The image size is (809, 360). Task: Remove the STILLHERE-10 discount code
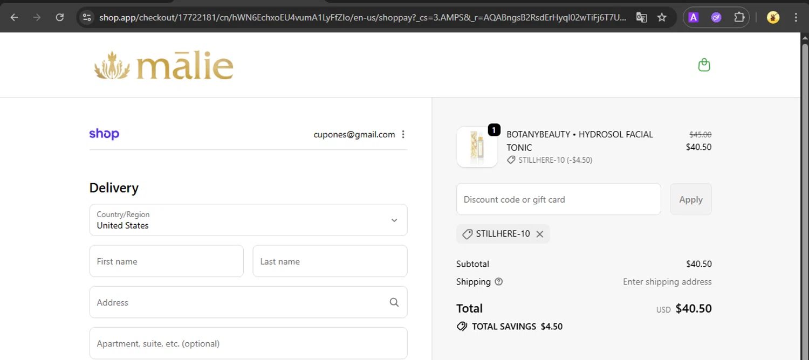tap(539, 234)
